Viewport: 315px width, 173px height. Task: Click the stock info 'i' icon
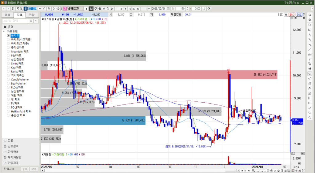[x=86, y=8]
